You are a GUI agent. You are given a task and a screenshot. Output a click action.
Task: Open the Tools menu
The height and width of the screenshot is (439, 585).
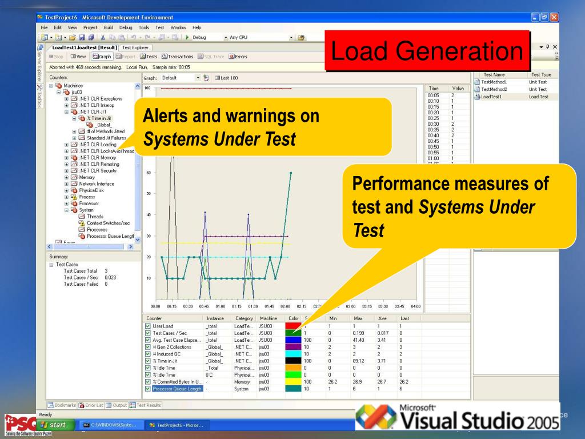click(x=143, y=27)
